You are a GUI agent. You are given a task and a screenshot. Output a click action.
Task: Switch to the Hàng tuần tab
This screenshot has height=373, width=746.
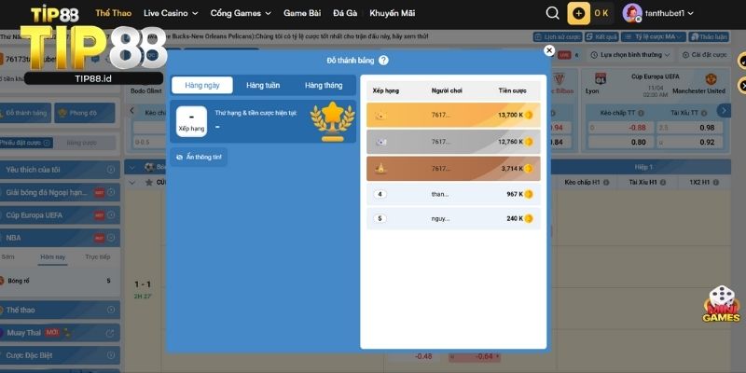tap(263, 85)
